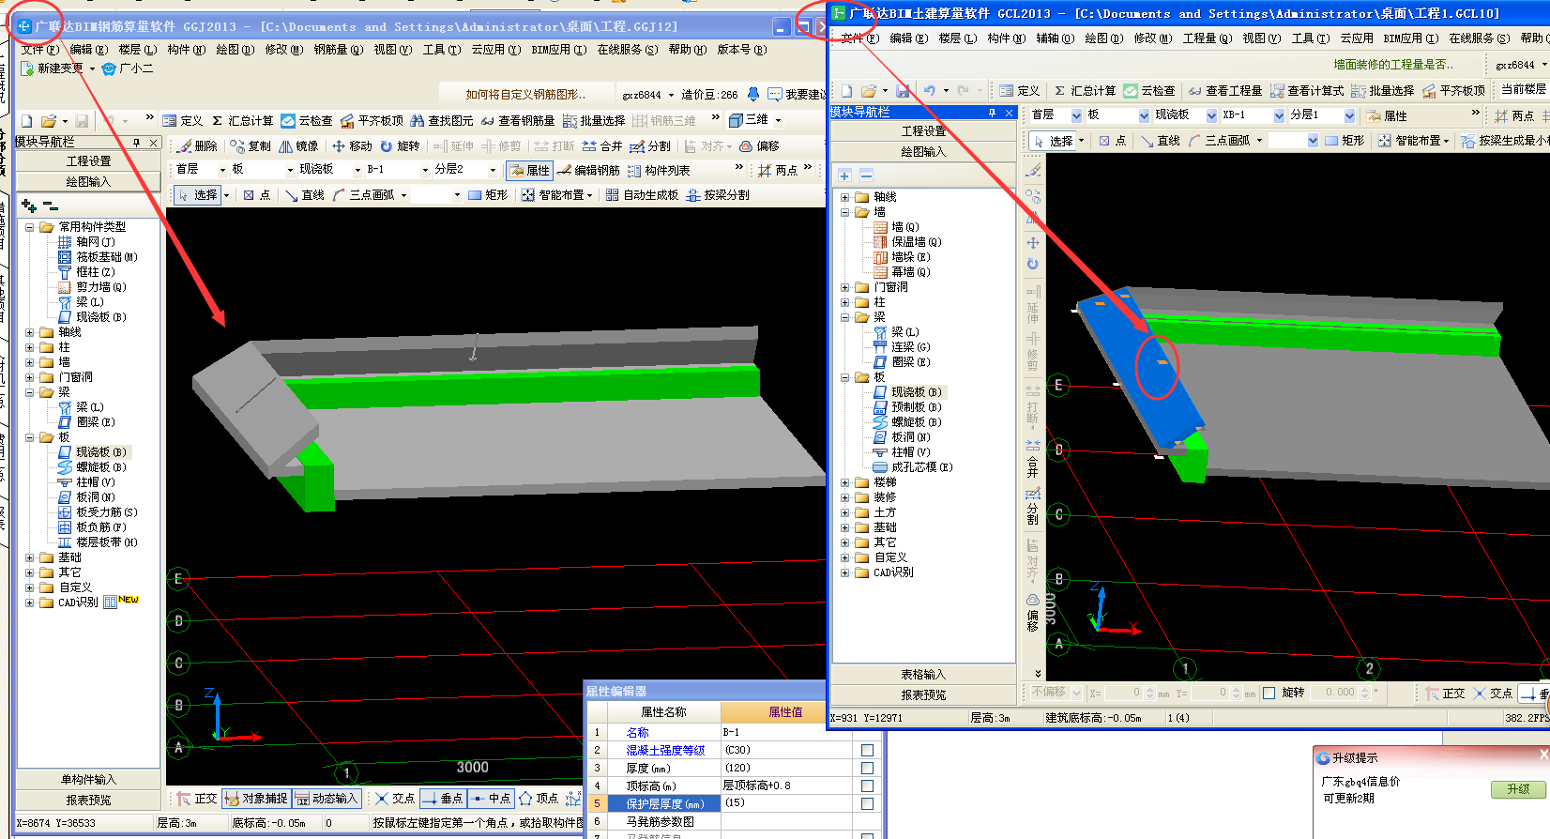
Task: Run 汇总计算 in GGJ2013 window
Action: (x=242, y=120)
